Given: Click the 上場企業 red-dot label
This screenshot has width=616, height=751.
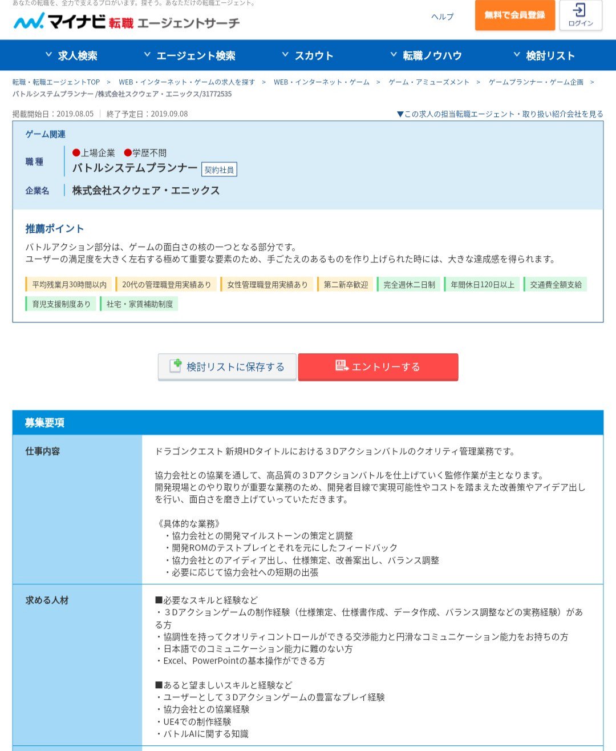Looking at the screenshot, I should (x=94, y=153).
